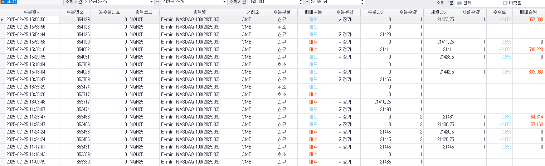Select the 2025-02-25 15:52:58 timestamp

tap(26, 42)
